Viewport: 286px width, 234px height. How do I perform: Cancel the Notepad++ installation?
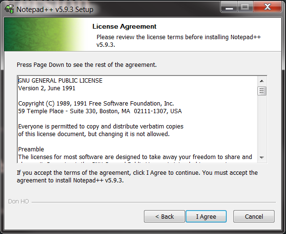(253, 216)
